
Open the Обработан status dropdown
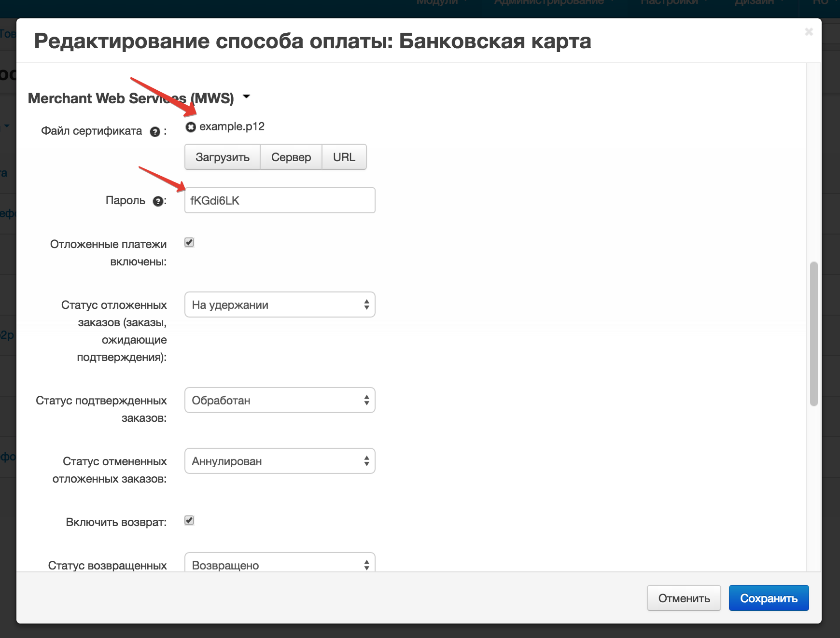point(280,400)
